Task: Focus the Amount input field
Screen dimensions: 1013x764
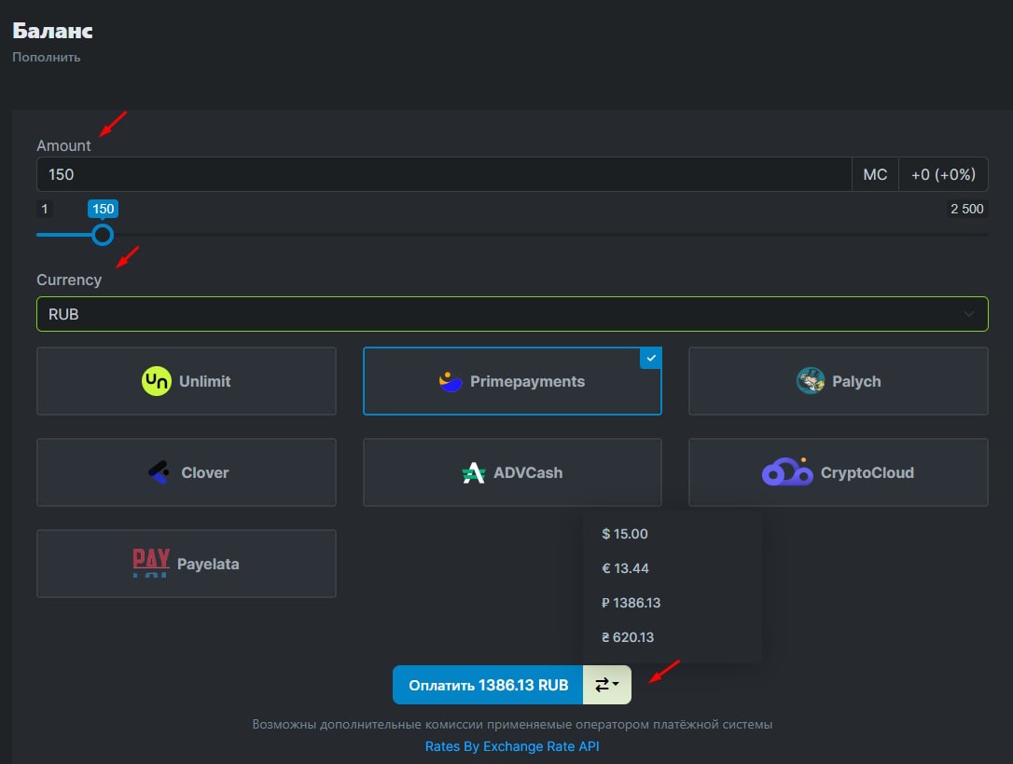Action: pos(443,174)
